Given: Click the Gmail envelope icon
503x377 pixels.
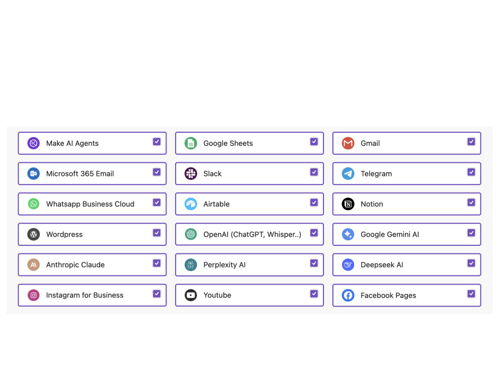Looking at the screenshot, I should coord(348,143).
